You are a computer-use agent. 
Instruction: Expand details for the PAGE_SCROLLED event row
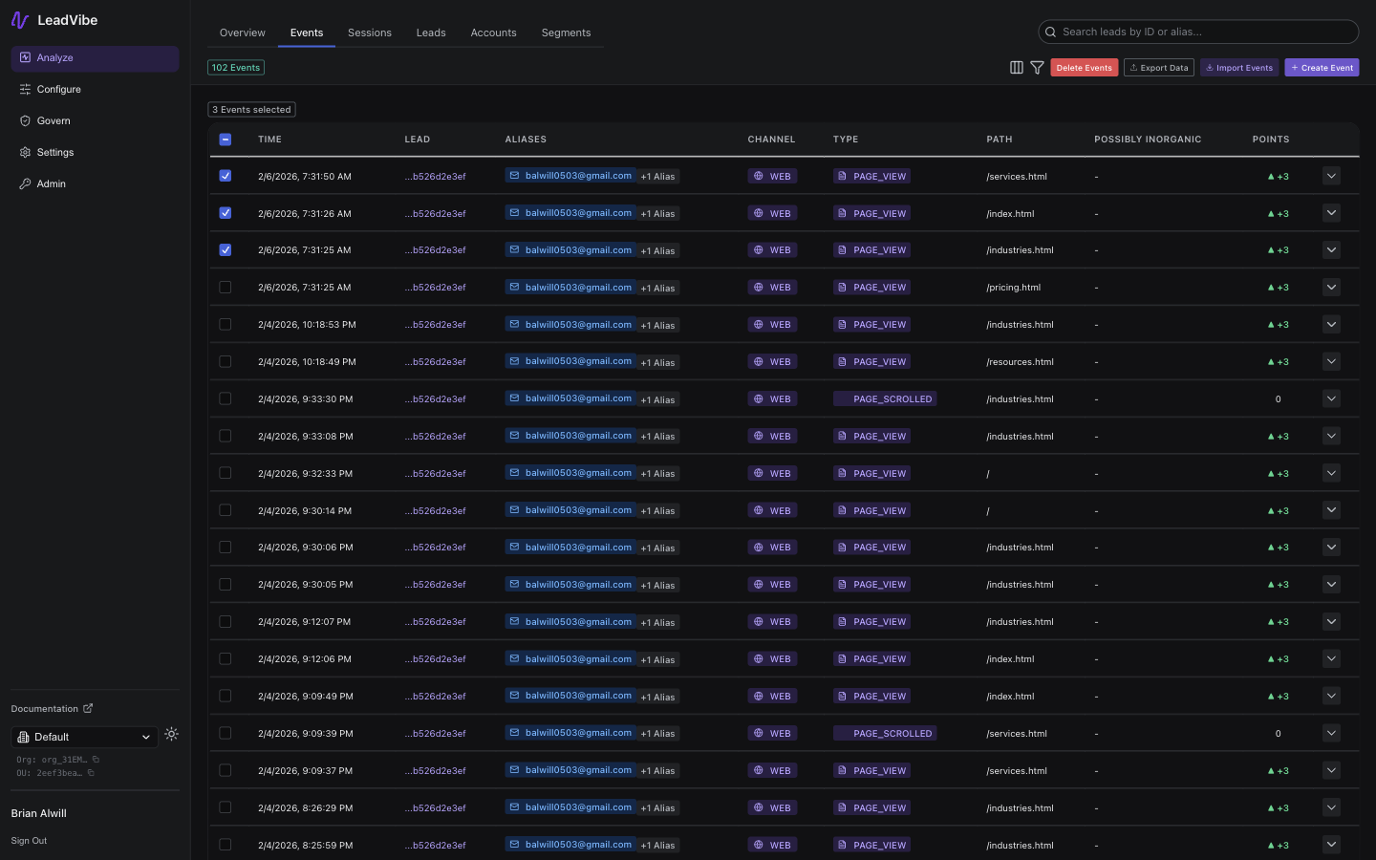click(1331, 398)
